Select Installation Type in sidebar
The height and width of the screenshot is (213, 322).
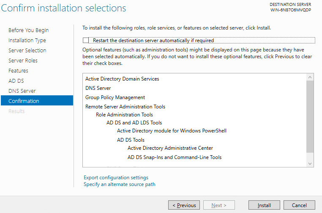coord(27,40)
